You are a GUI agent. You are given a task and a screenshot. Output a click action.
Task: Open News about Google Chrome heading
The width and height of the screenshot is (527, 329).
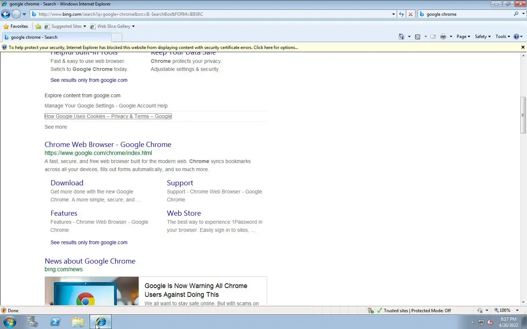[90, 261]
